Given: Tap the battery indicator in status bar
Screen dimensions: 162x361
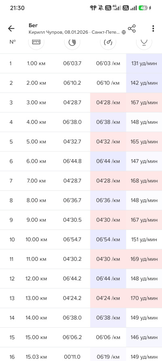Looking at the screenshot, I should point(143,8).
